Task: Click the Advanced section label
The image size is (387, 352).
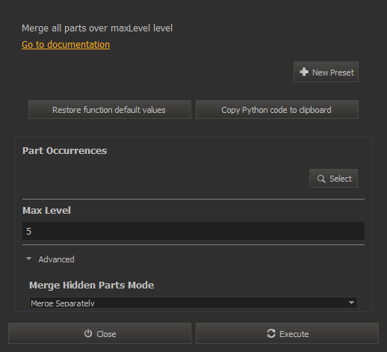Action: [x=56, y=259]
